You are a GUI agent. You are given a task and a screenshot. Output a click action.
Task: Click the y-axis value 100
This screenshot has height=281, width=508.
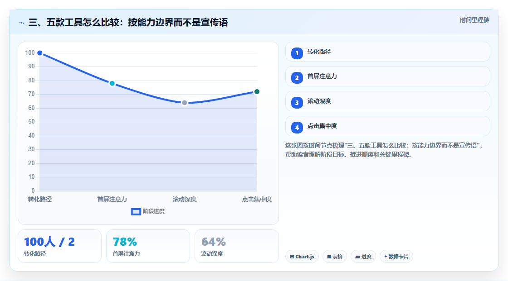(x=30, y=52)
